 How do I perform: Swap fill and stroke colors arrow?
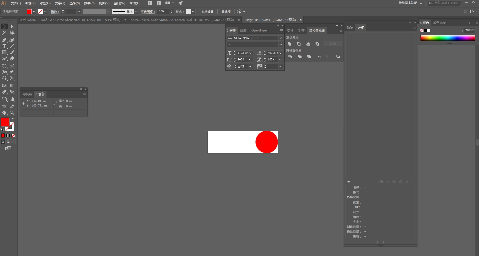coord(13,119)
